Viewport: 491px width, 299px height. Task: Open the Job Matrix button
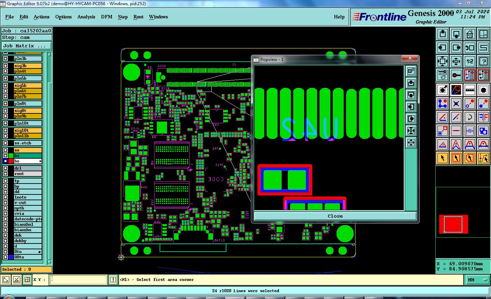click(27, 46)
